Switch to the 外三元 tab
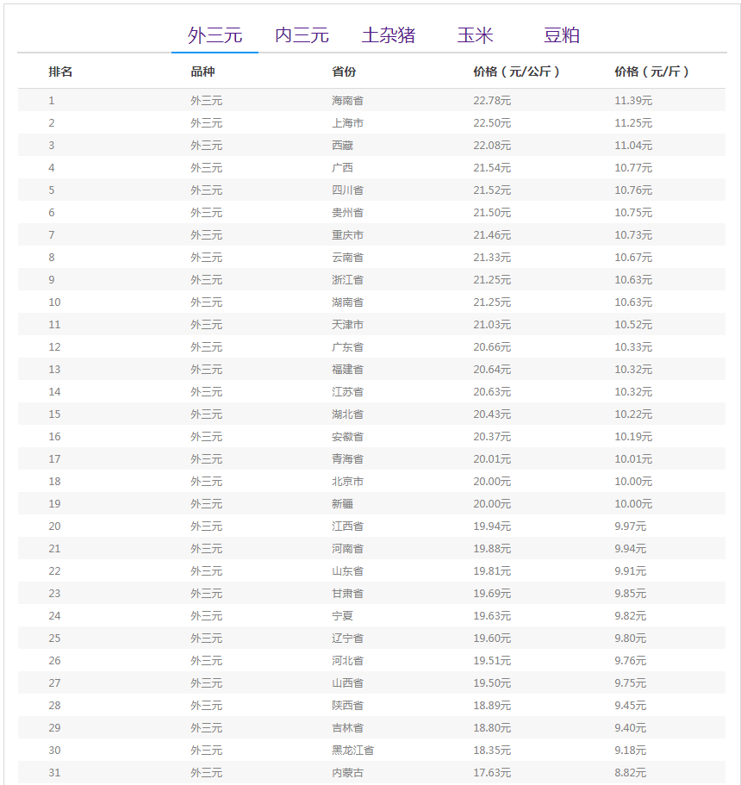 [215, 35]
